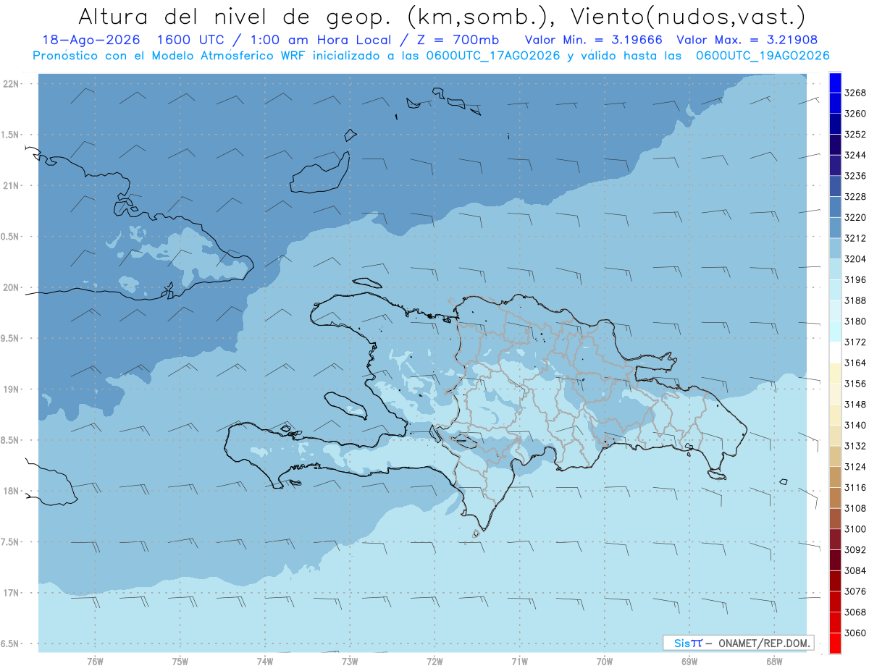Click the legend value 3228

855,197
